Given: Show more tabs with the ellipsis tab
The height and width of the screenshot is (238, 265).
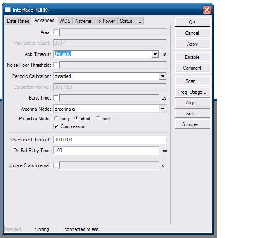Looking at the screenshot, I should tap(139, 21).
